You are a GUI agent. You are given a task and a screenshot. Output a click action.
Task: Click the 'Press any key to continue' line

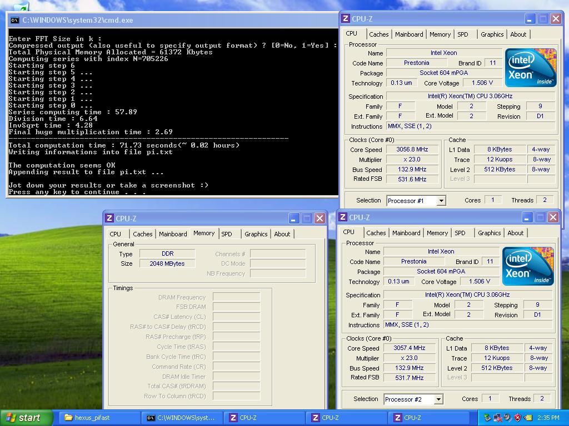(x=77, y=192)
